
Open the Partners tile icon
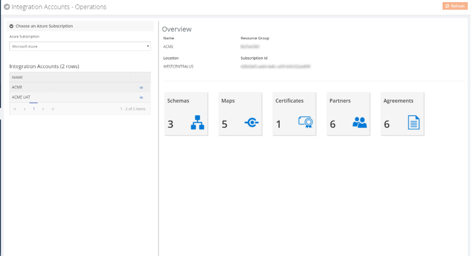click(360, 122)
